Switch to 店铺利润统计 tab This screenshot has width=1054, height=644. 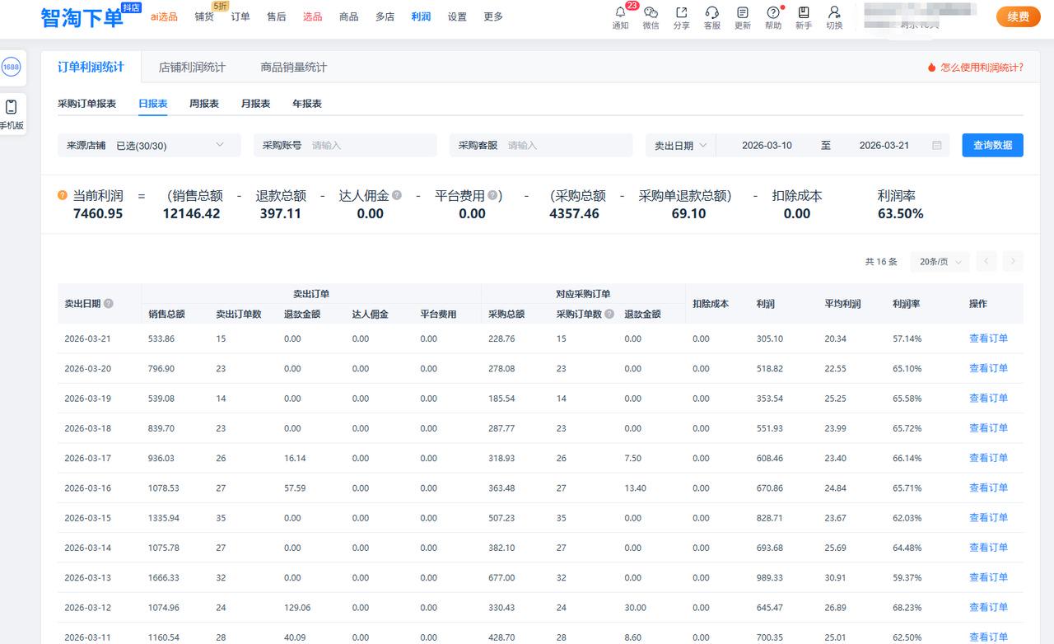click(192, 68)
